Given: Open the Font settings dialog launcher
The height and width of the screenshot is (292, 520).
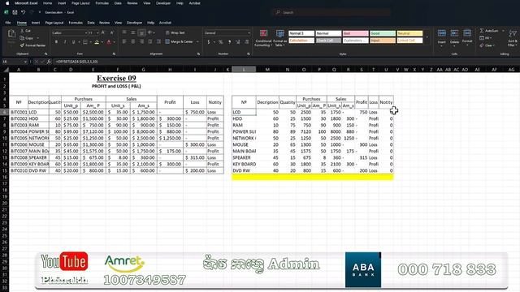Looking at the screenshot, I should [x=114, y=54].
